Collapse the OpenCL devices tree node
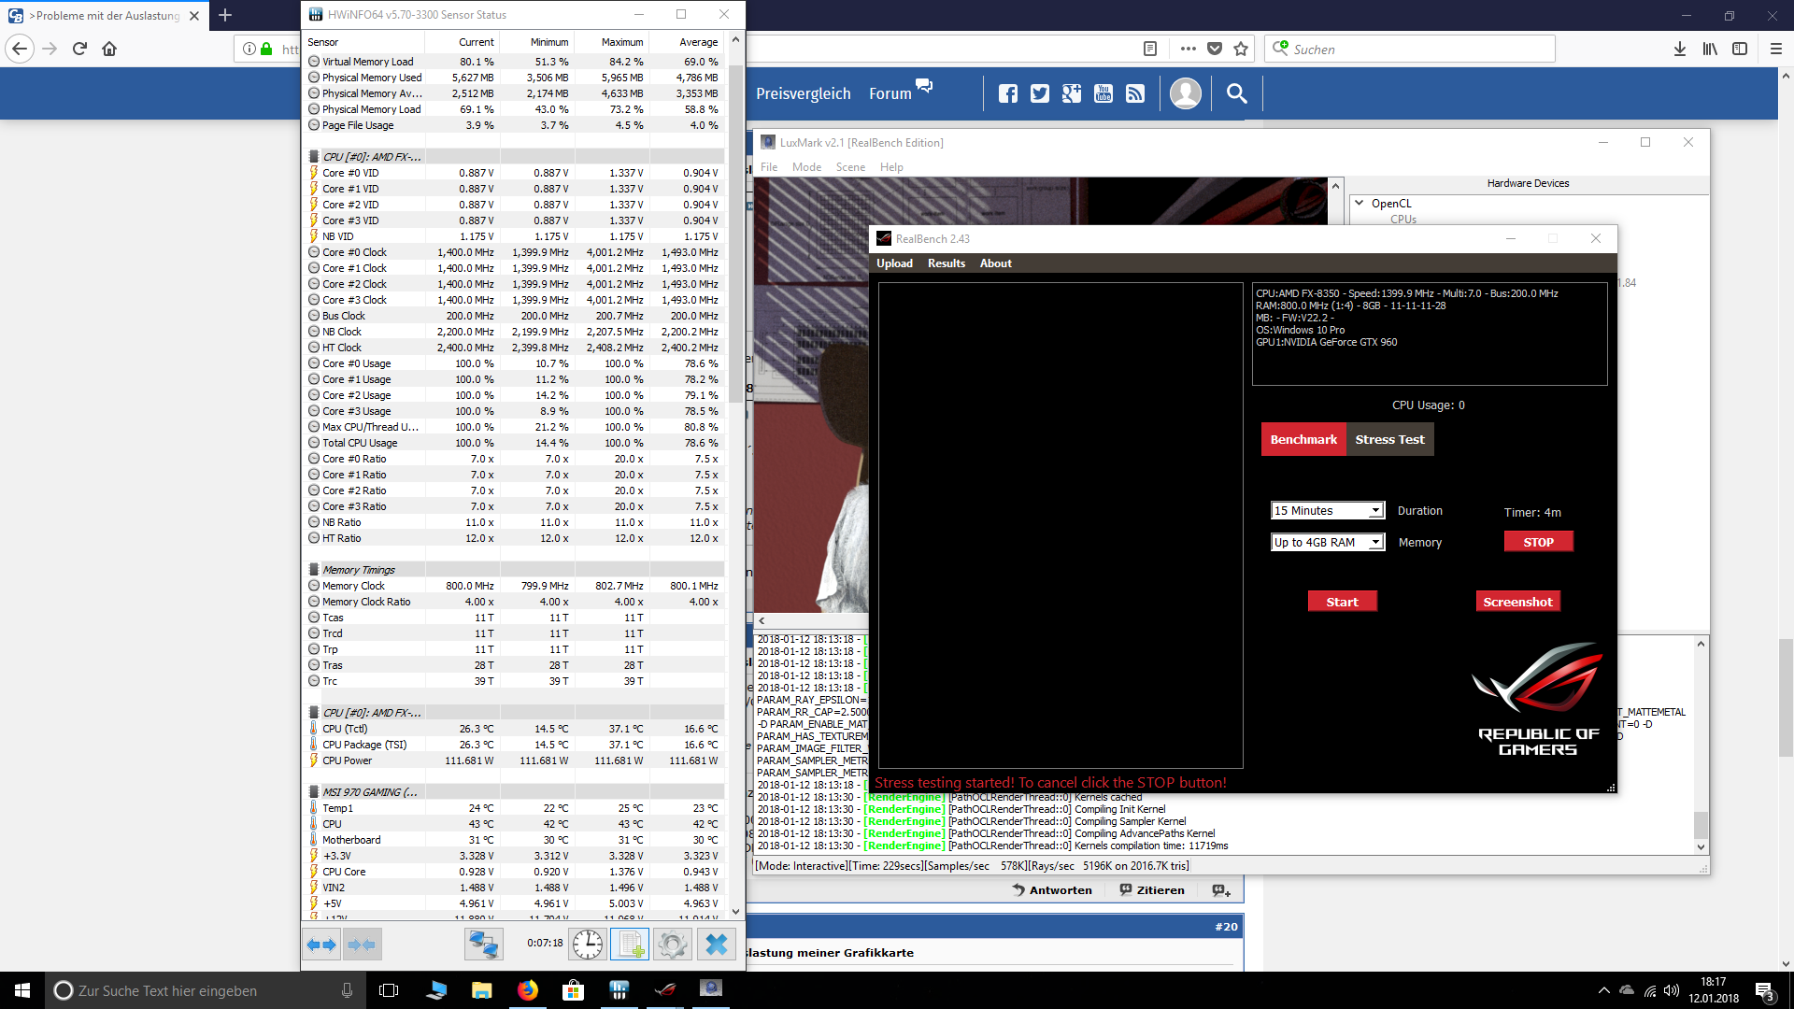 [x=1359, y=203]
